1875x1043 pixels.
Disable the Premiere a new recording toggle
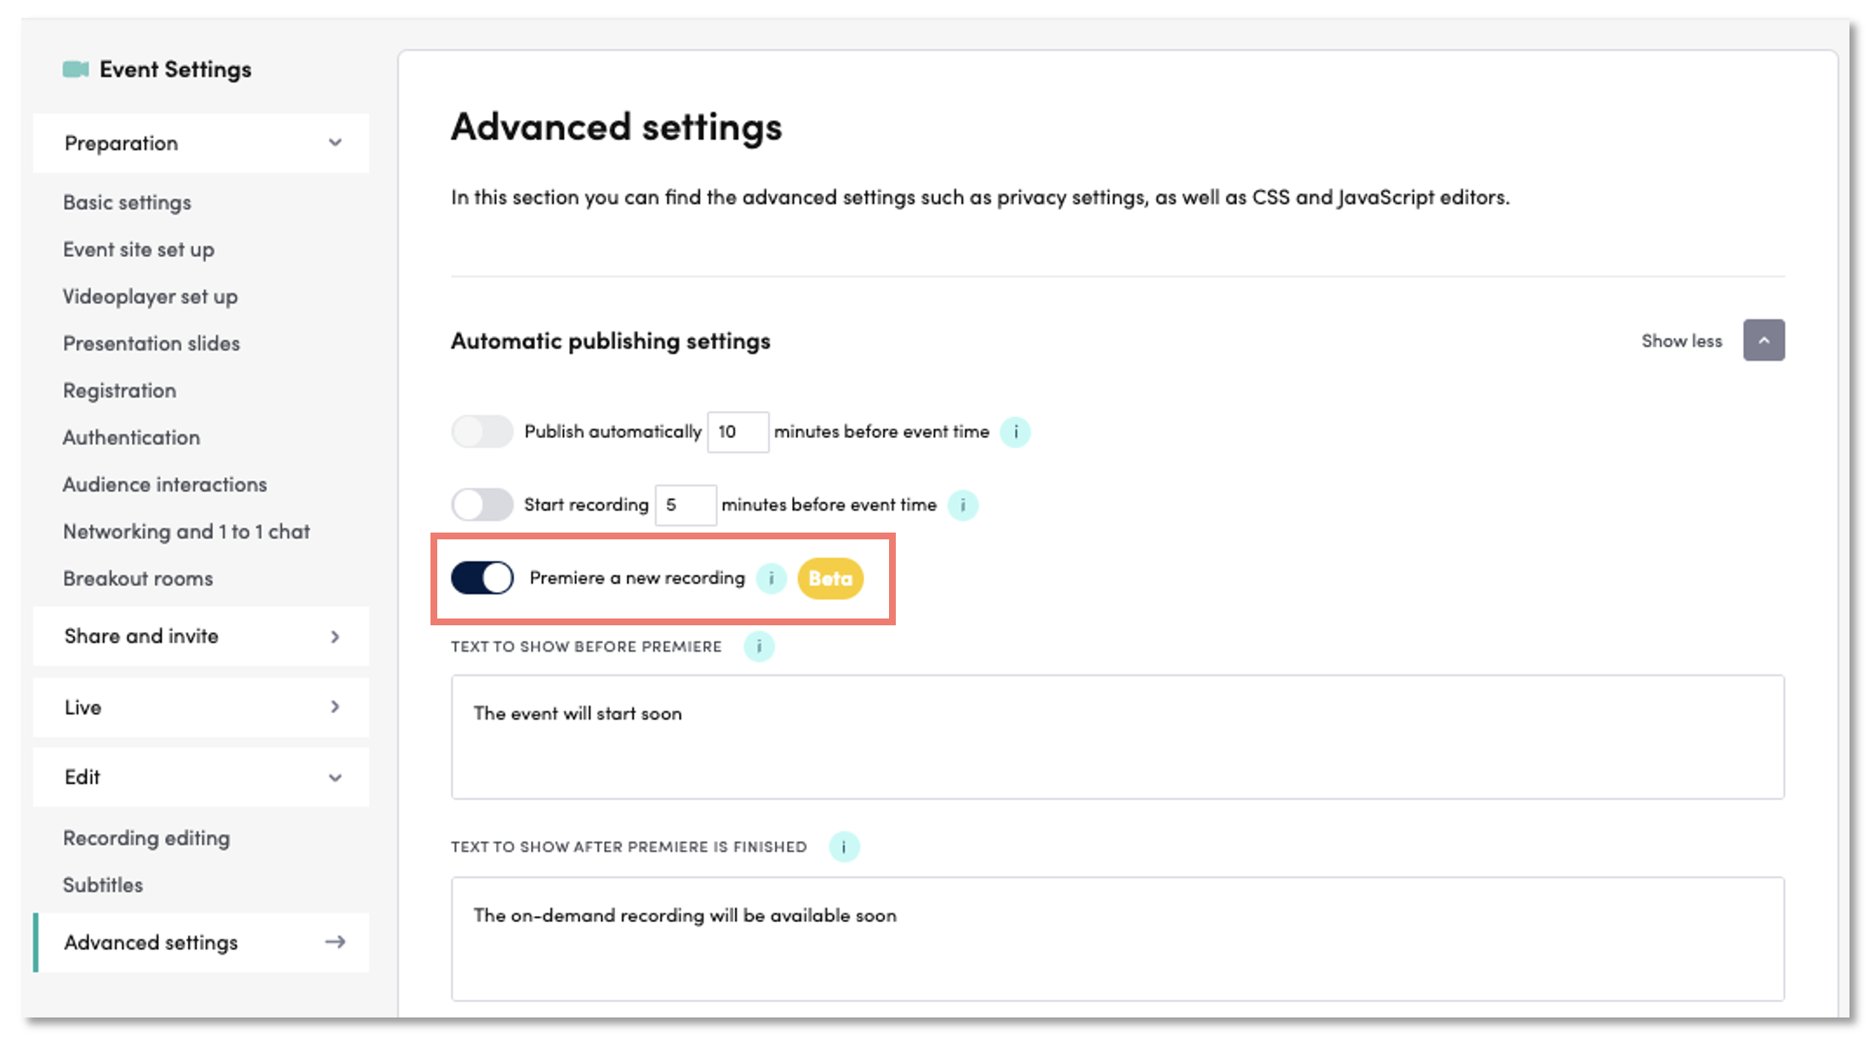coord(482,578)
